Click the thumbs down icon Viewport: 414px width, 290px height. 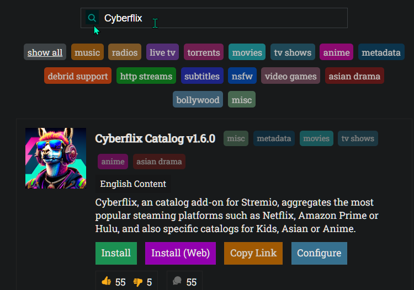pyautogui.click(x=138, y=282)
